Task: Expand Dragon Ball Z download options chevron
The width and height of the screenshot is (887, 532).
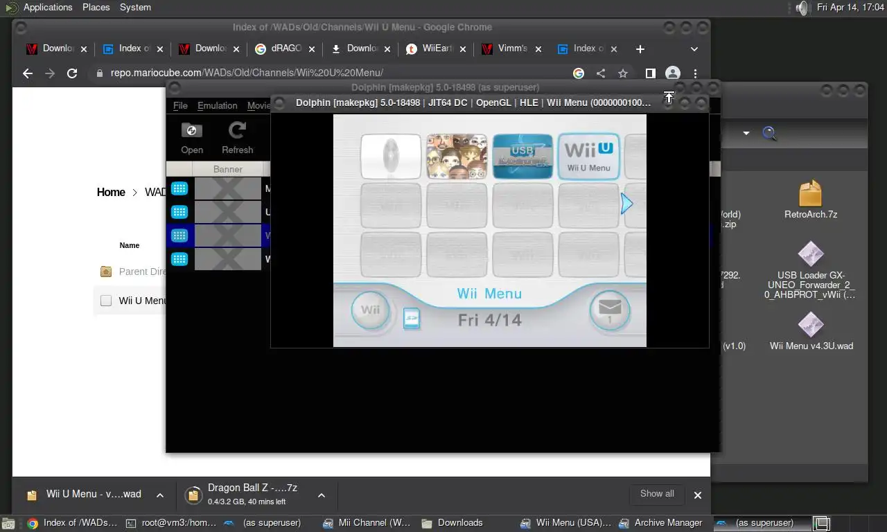Action: [x=321, y=495]
